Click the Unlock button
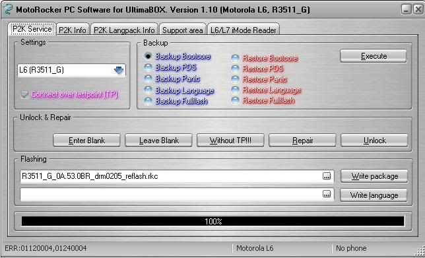425x258 pixels. (x=374, y=141)
